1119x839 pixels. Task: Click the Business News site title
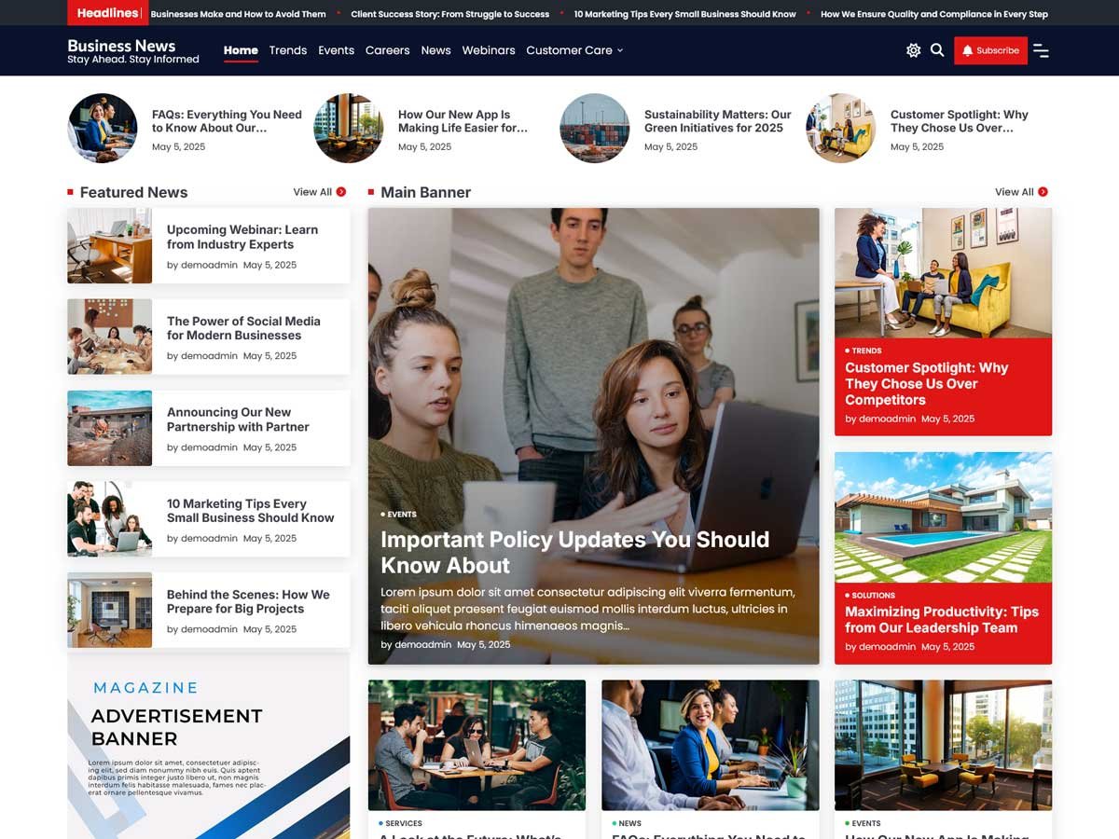(x=121, y=46)
